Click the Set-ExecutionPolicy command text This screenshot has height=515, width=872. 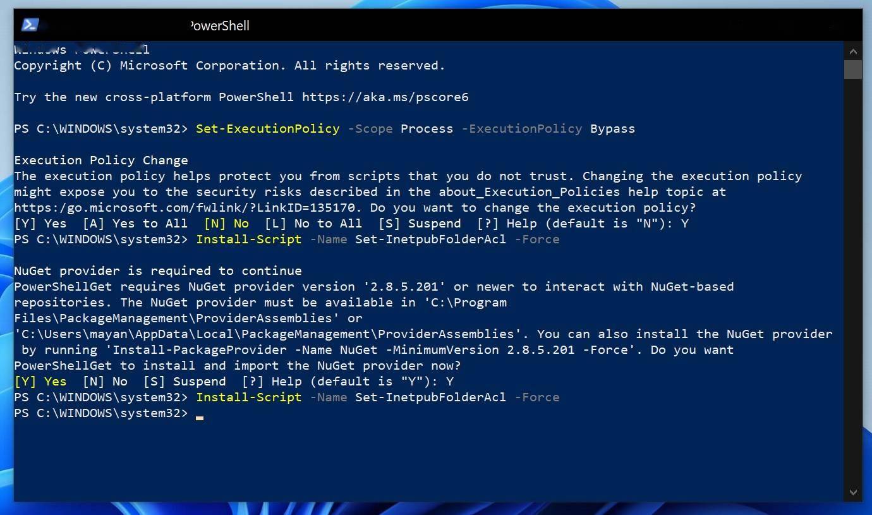(268, 129)
